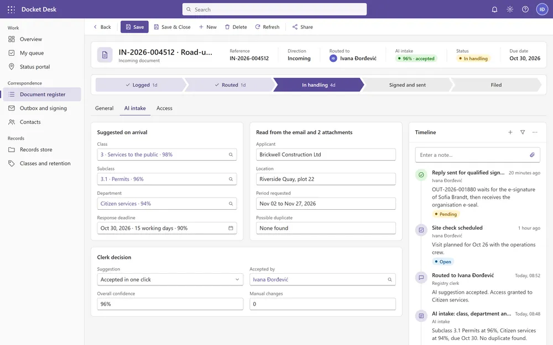
Task: Open the app launcher grid icon
Action: (x=11, y=9)
